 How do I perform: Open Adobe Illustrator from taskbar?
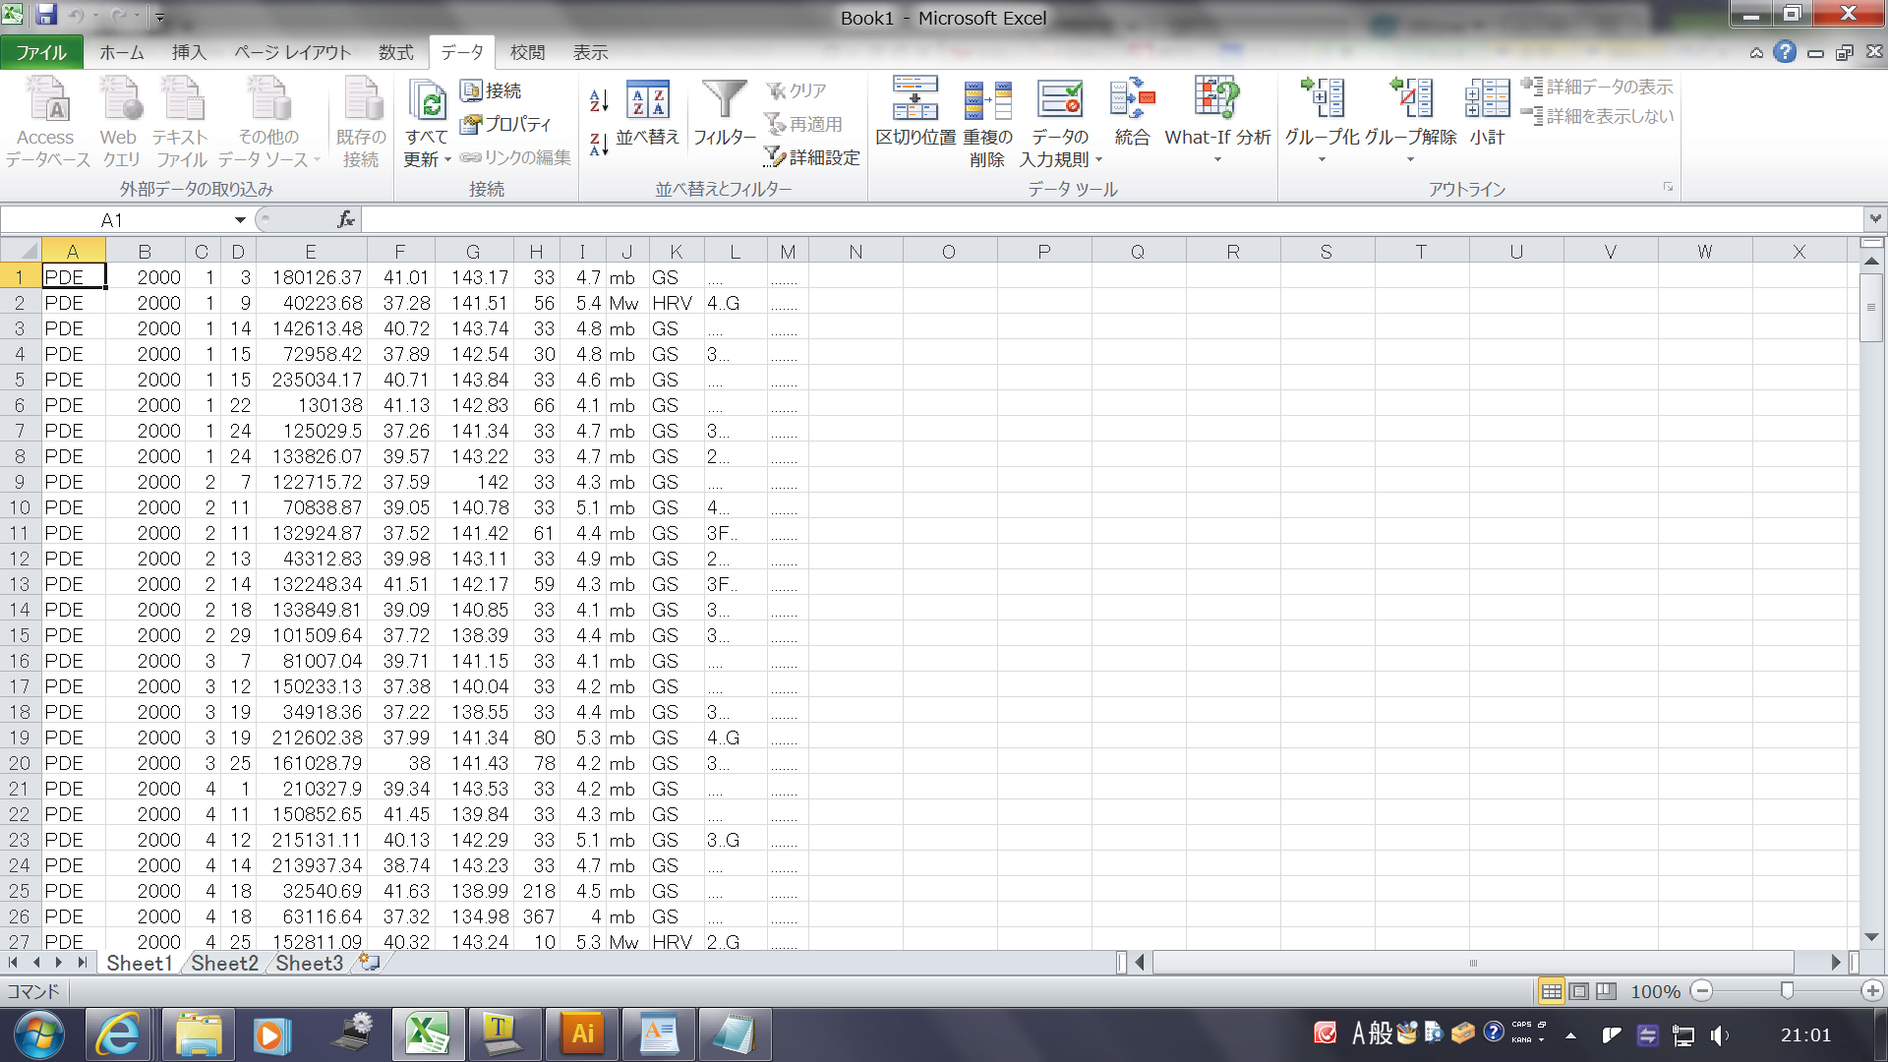(x=582, y=1034)
